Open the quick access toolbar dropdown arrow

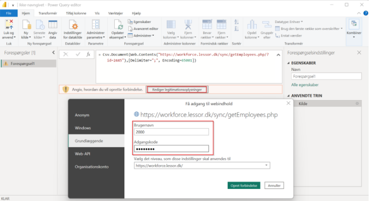pyautogui.click(x=13, y=5)
